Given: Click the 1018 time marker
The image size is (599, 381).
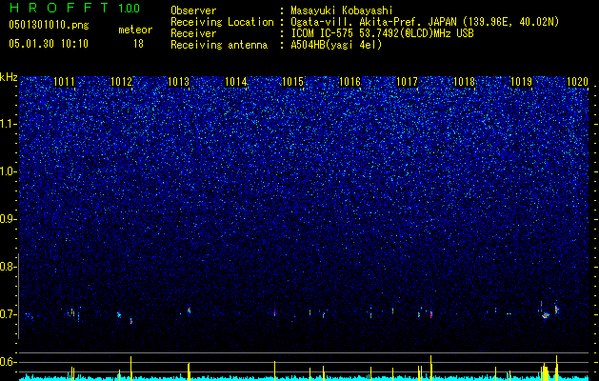Looking at the screenshot, I should [464, 82].
